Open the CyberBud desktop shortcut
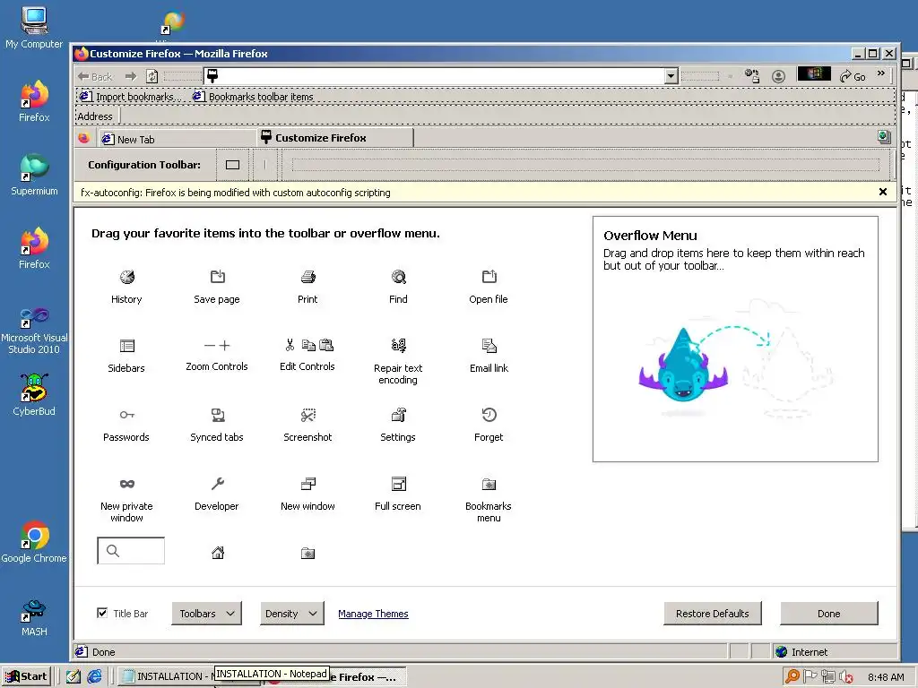 click(x=35, y=395)
